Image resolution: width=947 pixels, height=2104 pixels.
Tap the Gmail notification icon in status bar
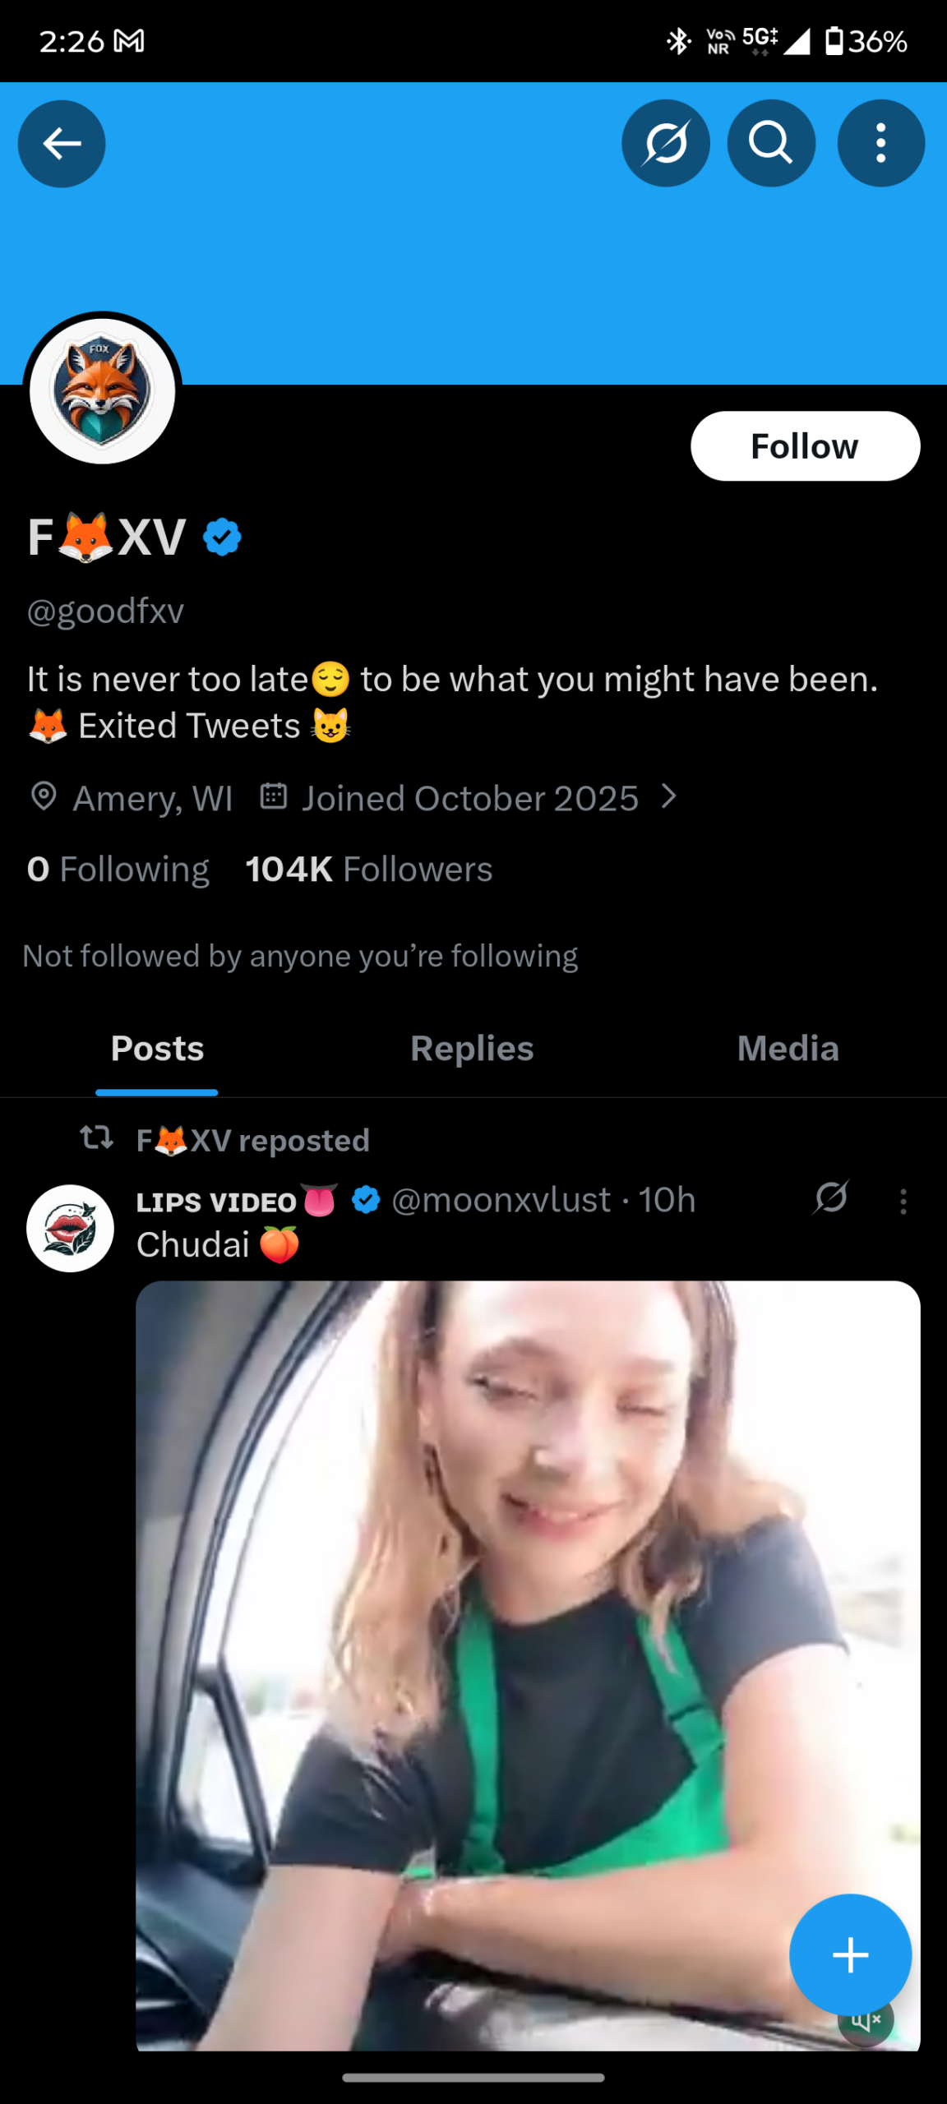click(129, 41)
